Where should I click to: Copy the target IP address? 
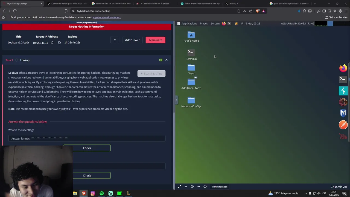coord(52,43)
